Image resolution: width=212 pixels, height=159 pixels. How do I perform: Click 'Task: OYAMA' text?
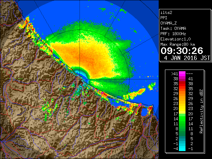(x=173, y=28)
